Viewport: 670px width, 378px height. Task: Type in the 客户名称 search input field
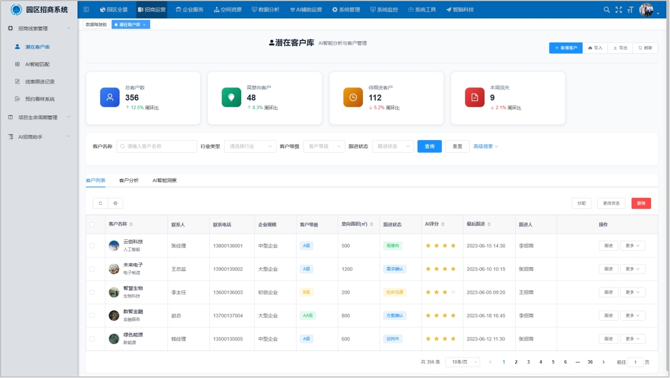(x=156, y=146)
